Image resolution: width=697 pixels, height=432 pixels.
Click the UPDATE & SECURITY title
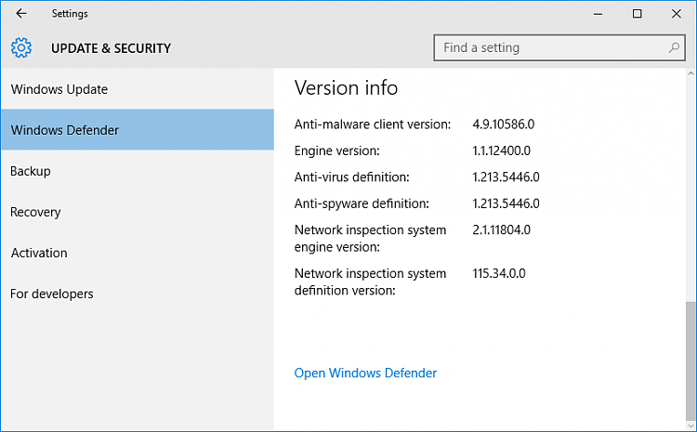pyautogui.click(x=111, y=48)
